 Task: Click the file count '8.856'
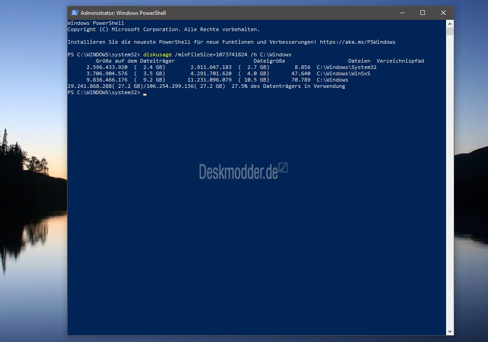point(302,67)
